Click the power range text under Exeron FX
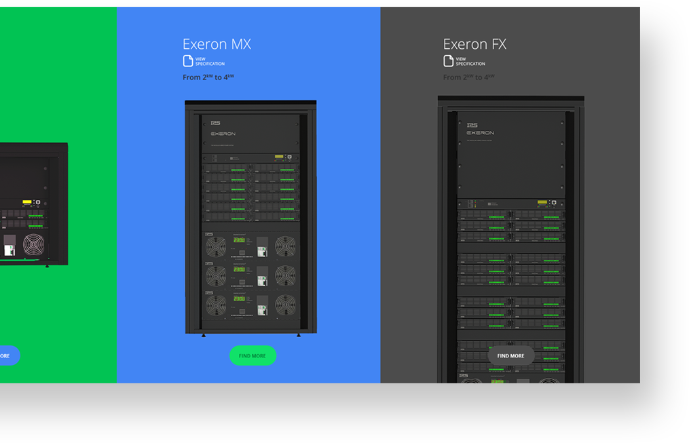Viewport: 689px width, 443px height. pos(469,77)
